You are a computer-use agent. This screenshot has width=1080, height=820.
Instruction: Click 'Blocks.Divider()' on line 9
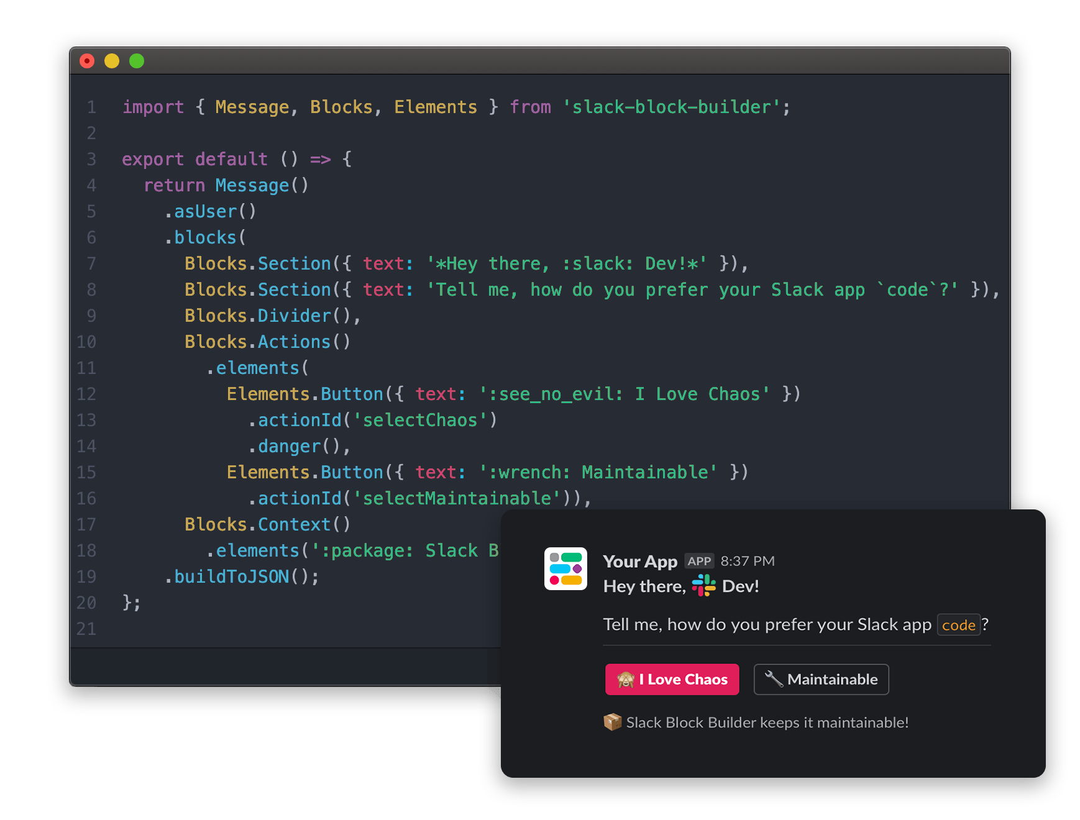click(x=268, y=316)
